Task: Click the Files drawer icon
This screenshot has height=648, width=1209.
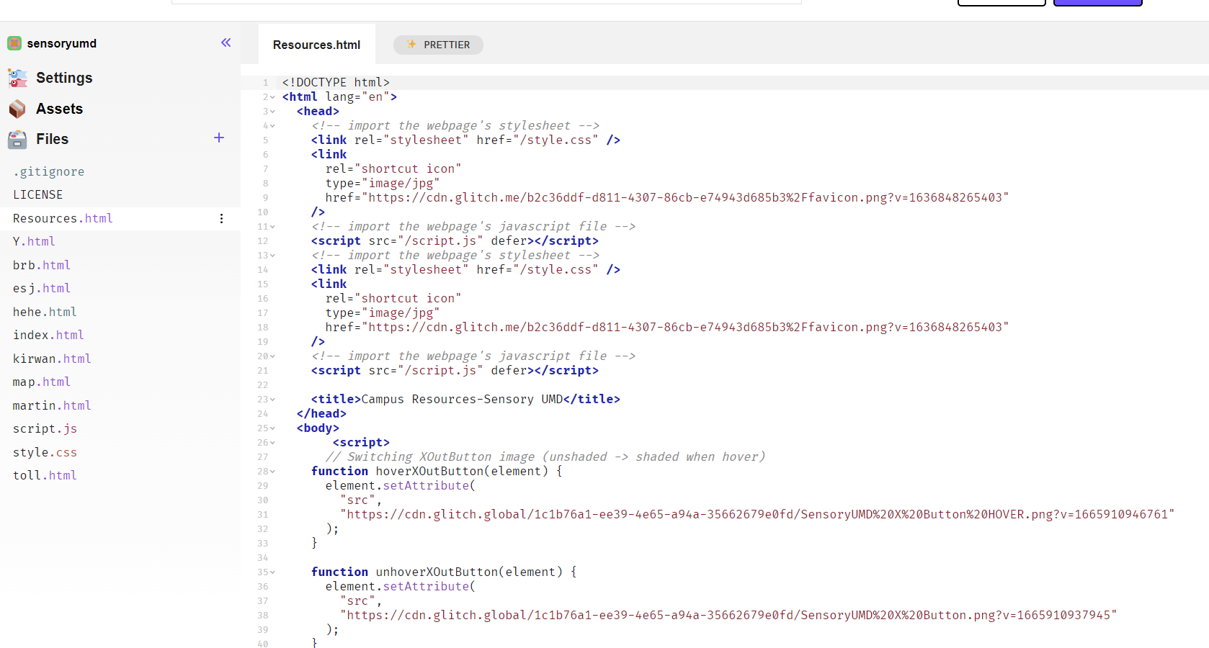Action: point(17,139)
